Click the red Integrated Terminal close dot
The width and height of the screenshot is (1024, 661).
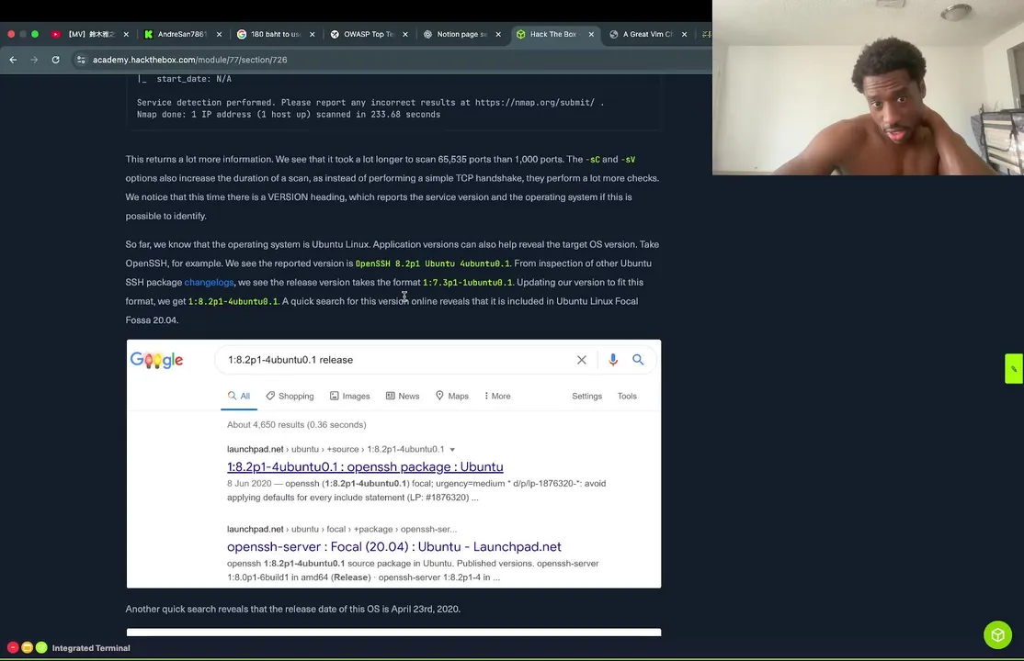coord(12,647)
